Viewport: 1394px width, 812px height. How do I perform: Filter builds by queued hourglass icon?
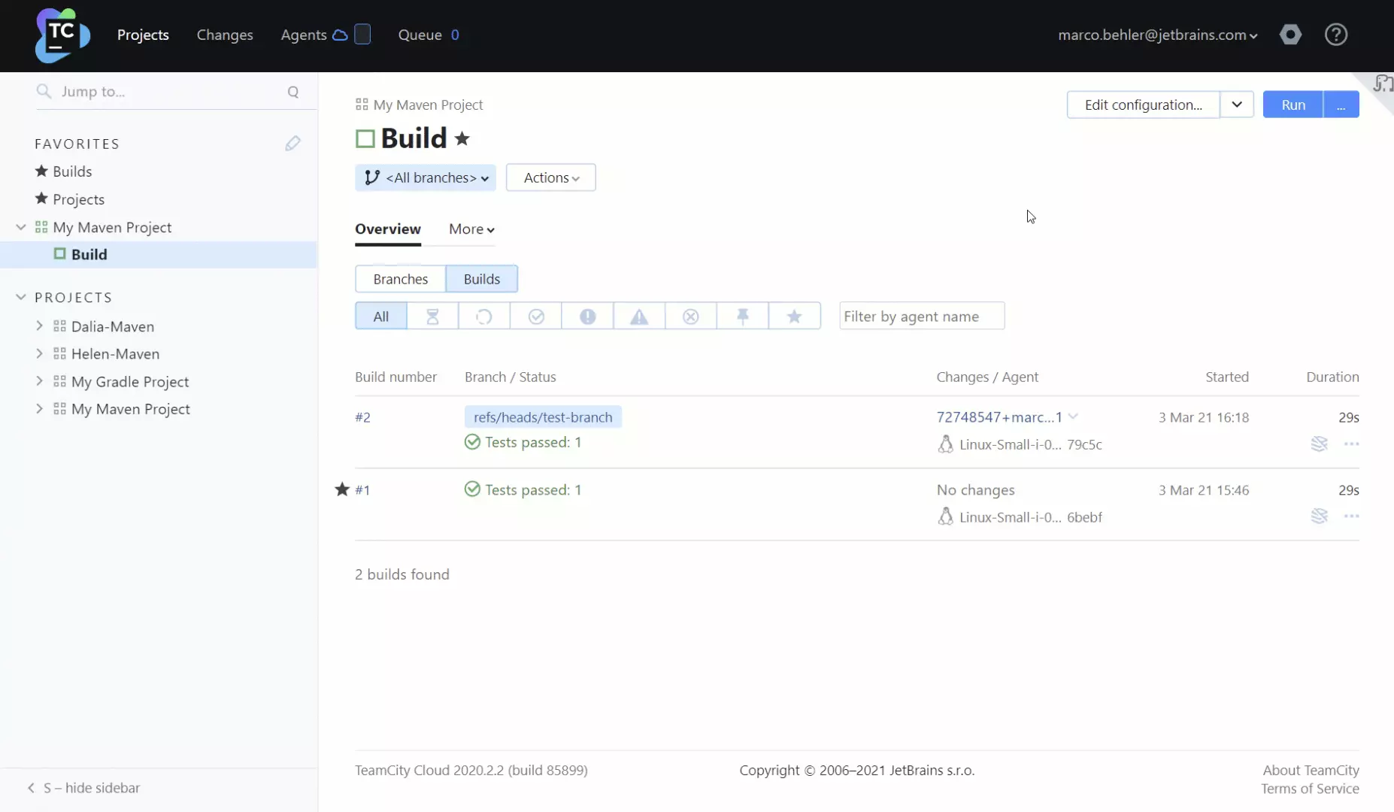tap(432, 317)
